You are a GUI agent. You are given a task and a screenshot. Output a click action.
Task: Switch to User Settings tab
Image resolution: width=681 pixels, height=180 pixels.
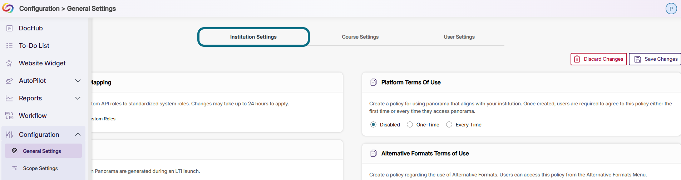click(x=459, y=37)
